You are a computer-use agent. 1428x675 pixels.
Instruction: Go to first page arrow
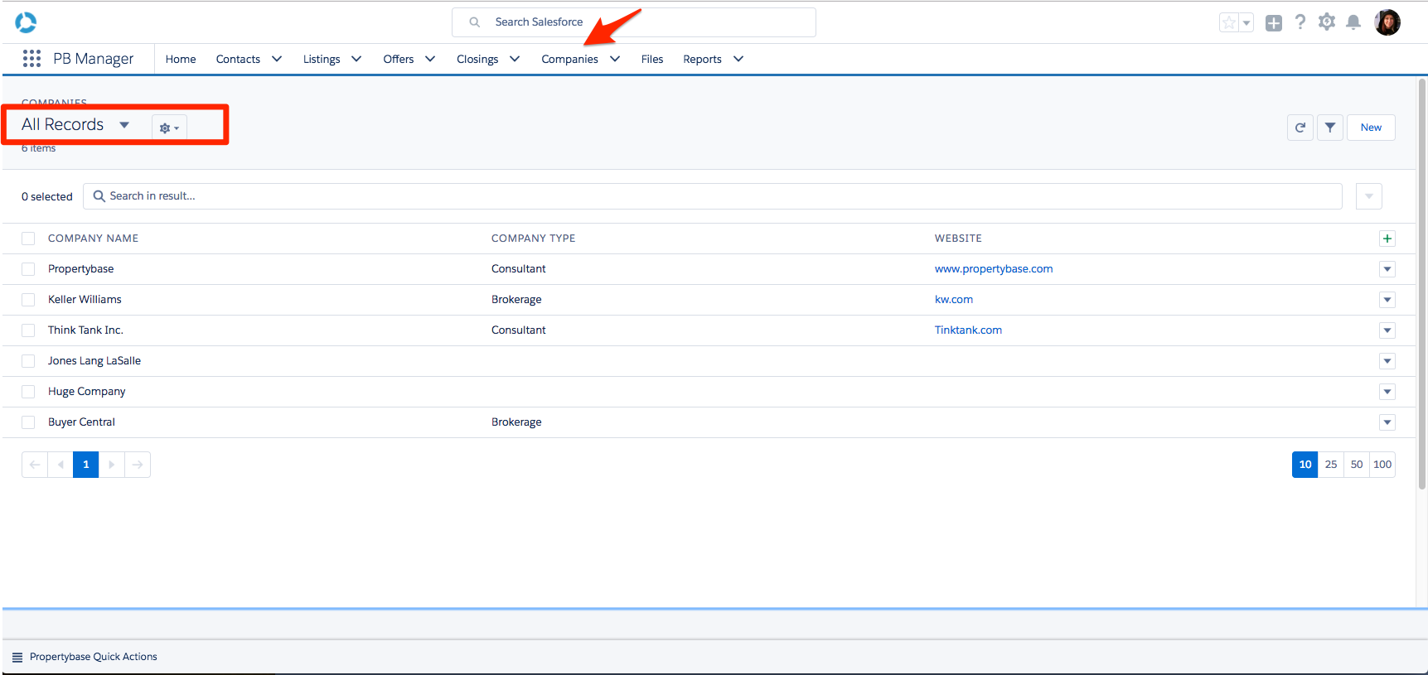point(35,465)
